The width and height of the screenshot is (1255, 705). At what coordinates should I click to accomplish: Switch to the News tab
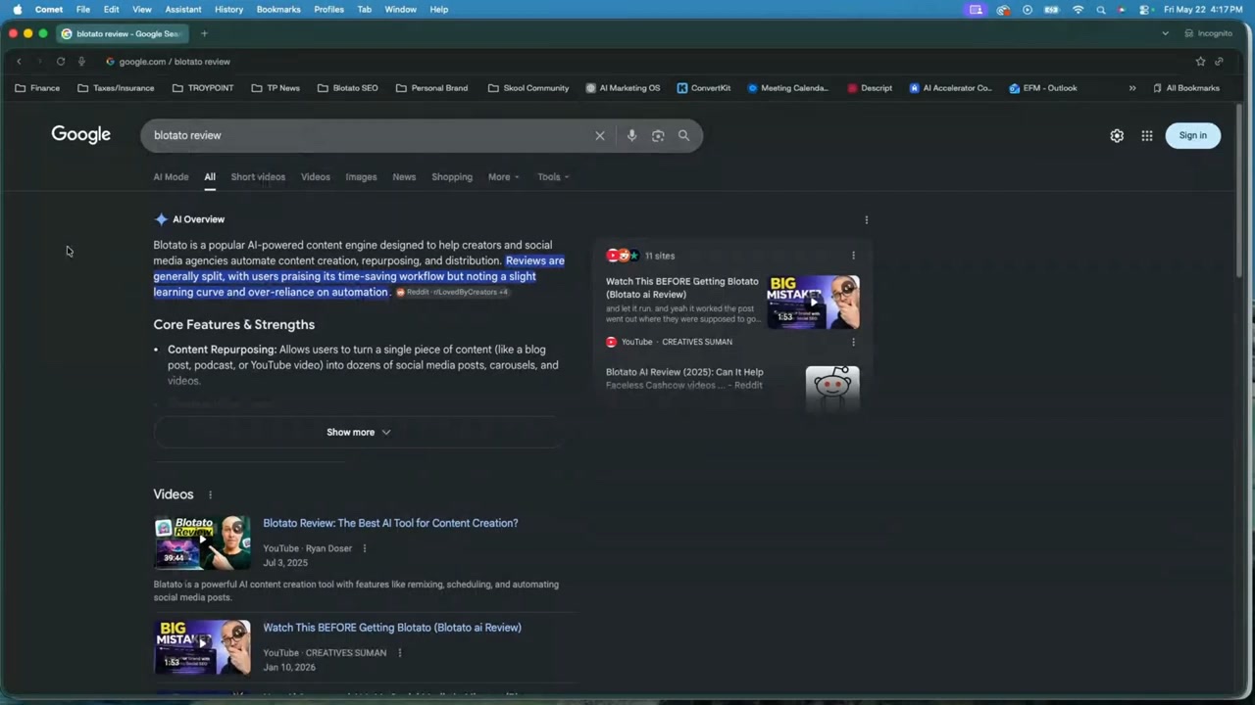404,177
